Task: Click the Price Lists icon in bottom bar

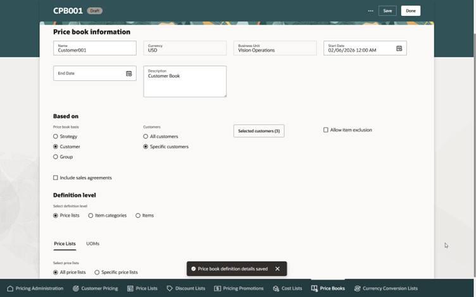Action: [130, 289]
